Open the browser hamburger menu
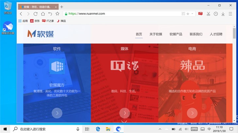 pyautogui.click(x=230, y=14)
